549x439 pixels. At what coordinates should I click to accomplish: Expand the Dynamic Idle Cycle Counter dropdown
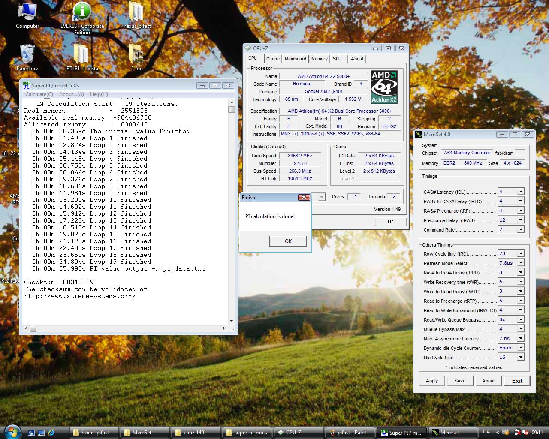coord(520,348)
